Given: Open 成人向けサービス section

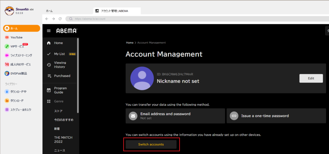Looking at the screenshot, I should pyautogui.click(x=21, y=64).
